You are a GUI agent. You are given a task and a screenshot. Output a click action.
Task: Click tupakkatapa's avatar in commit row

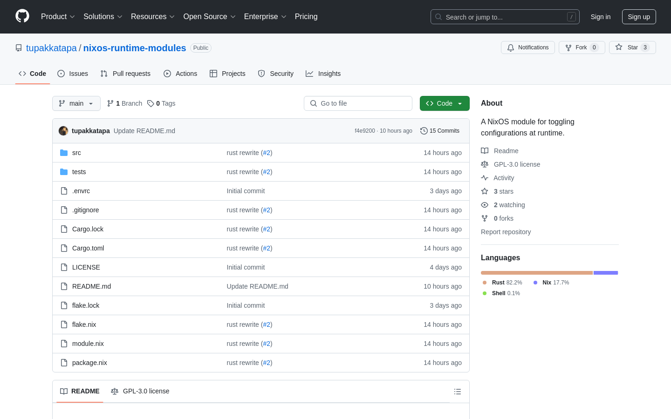point(63,131)
